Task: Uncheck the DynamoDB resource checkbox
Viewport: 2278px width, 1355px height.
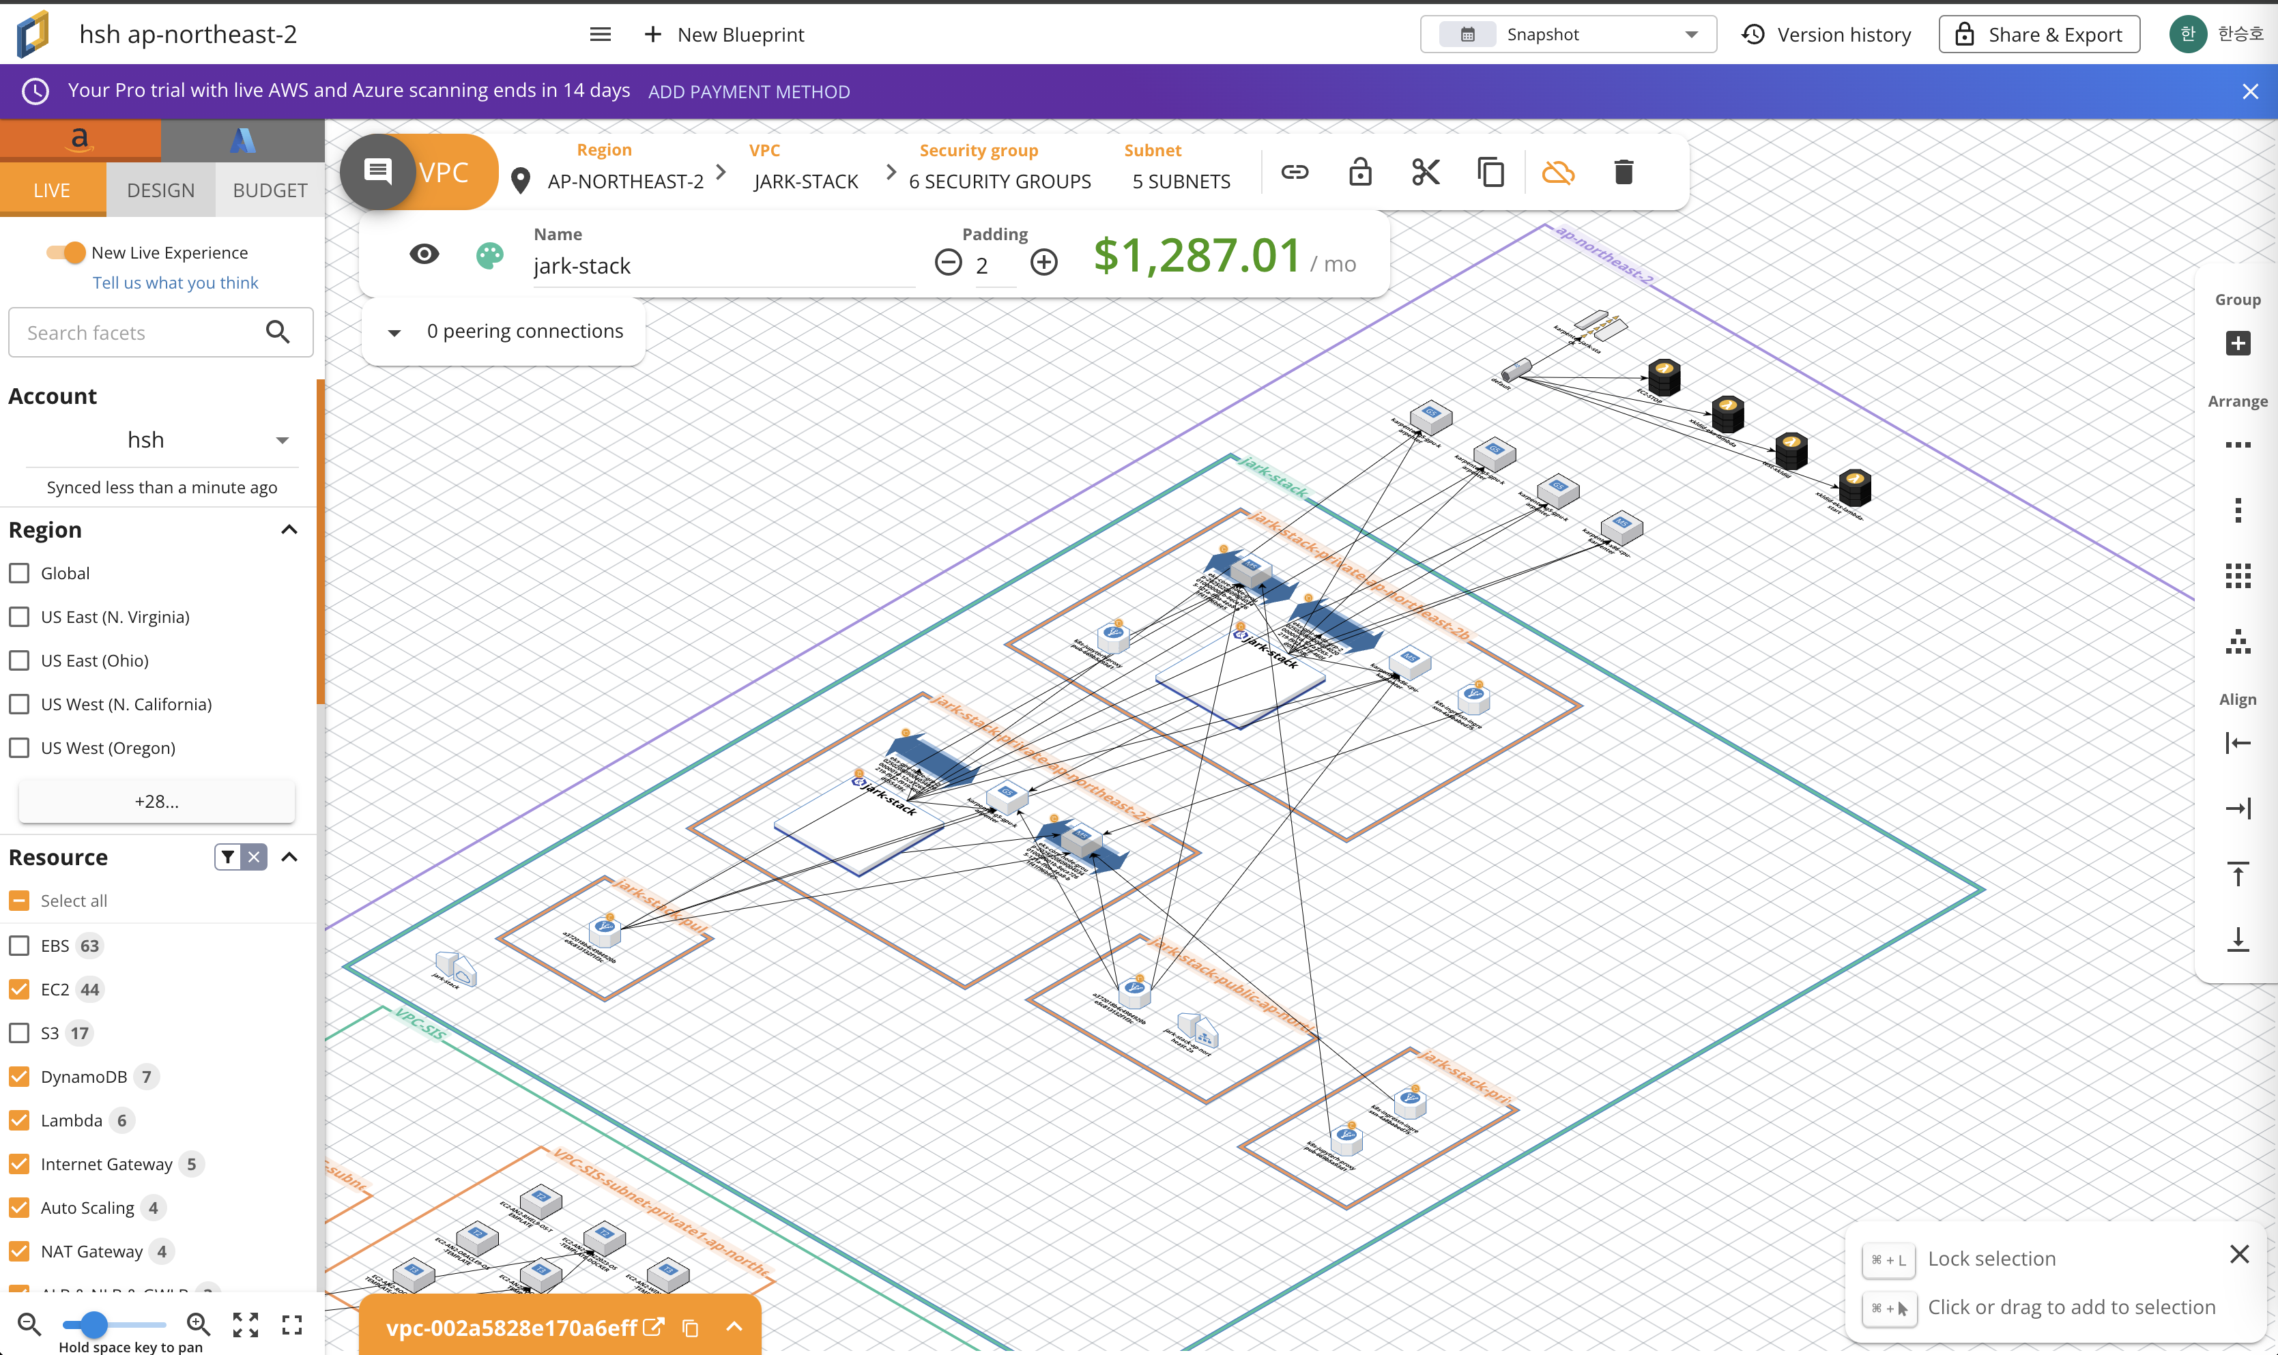Action: click(19, 1077)
